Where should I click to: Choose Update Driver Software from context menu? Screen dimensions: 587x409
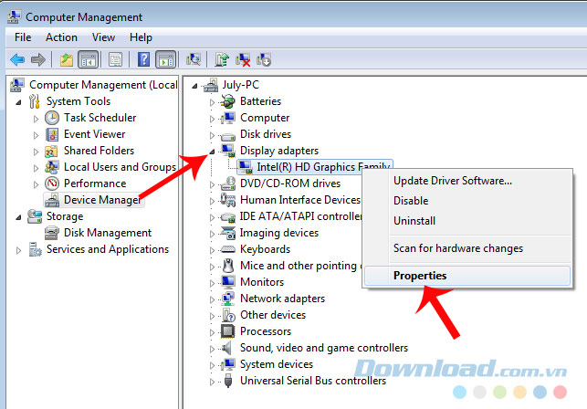[x=467, y=181]
